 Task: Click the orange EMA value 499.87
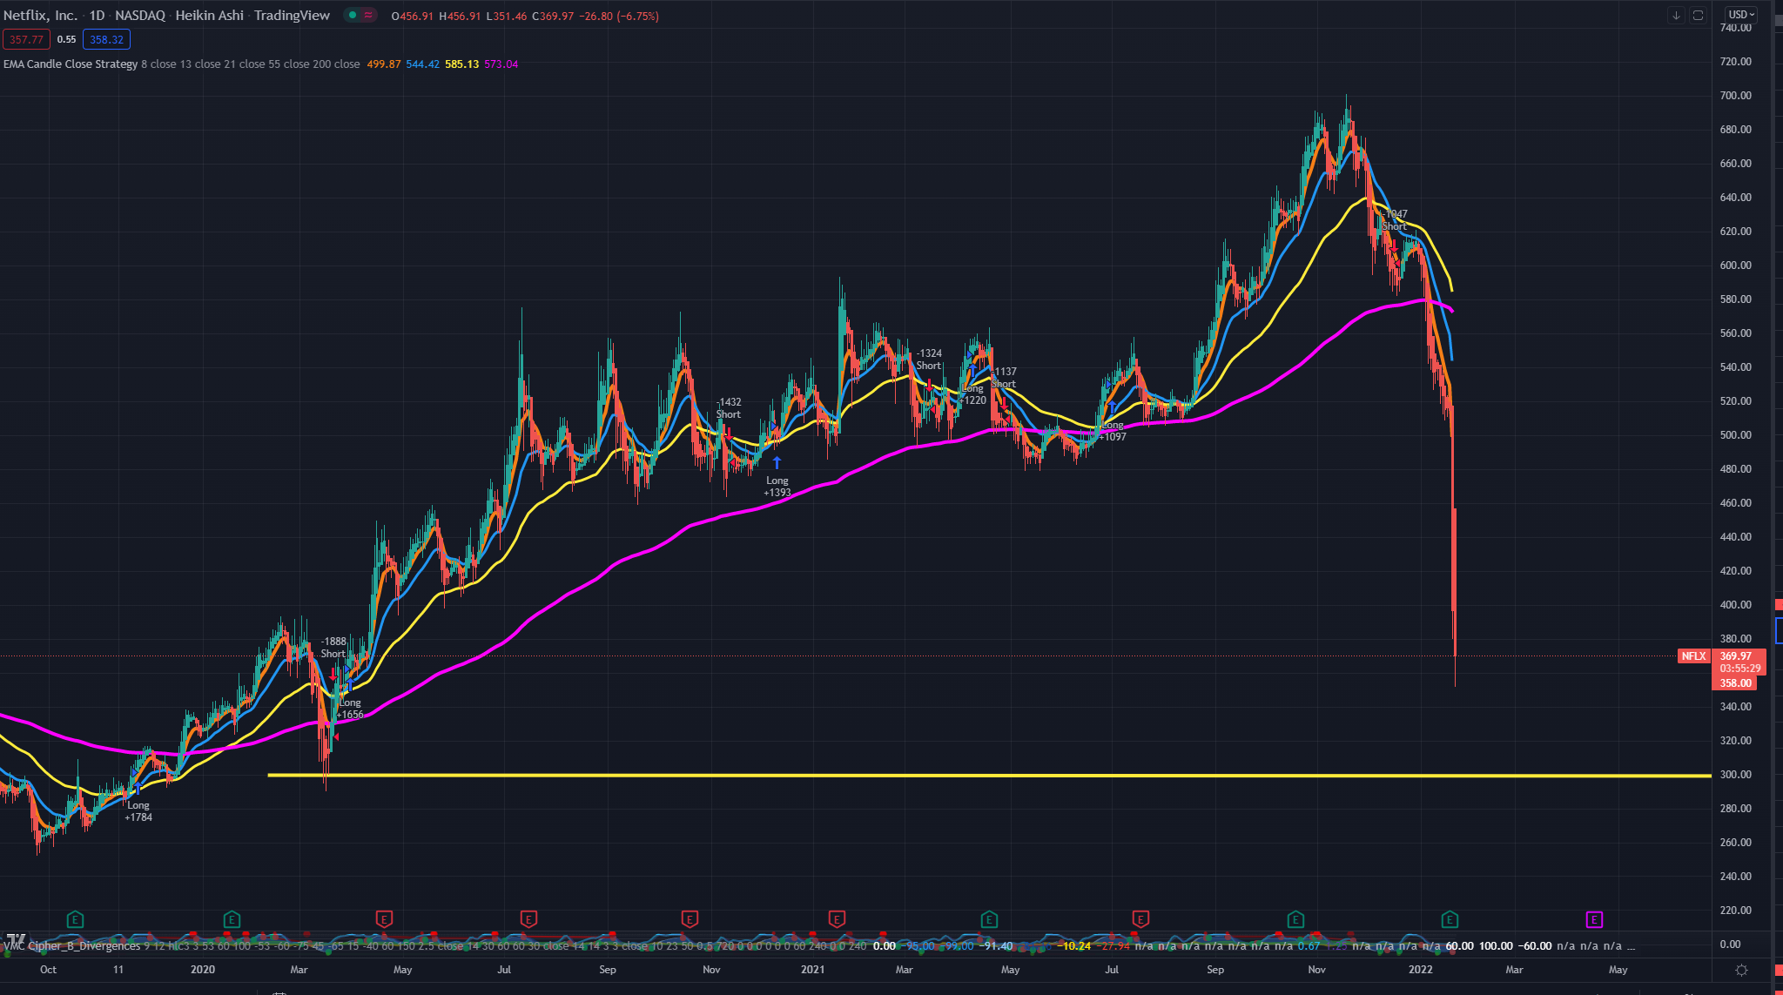pos(384,64)
